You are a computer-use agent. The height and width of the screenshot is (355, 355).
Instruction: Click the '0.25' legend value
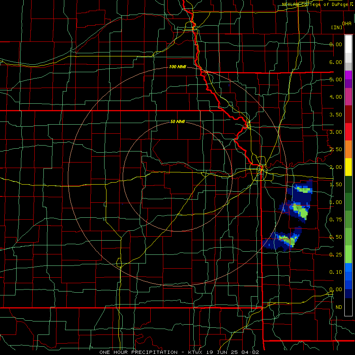click(x=336, y=255)
